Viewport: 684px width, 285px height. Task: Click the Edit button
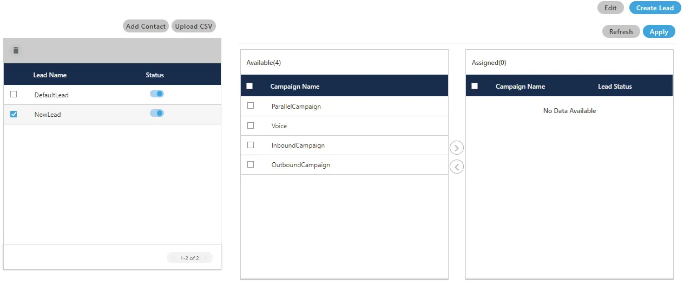tap(610, 8)
